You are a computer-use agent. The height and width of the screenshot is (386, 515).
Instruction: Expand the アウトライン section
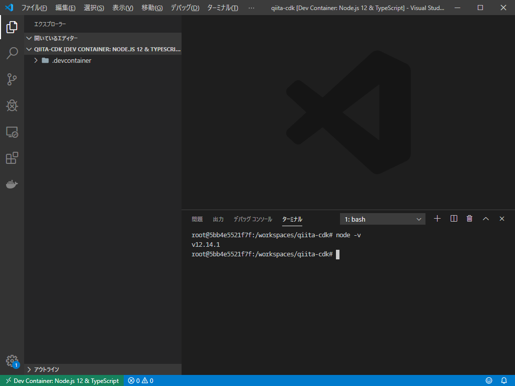click(x=103, y=369)
